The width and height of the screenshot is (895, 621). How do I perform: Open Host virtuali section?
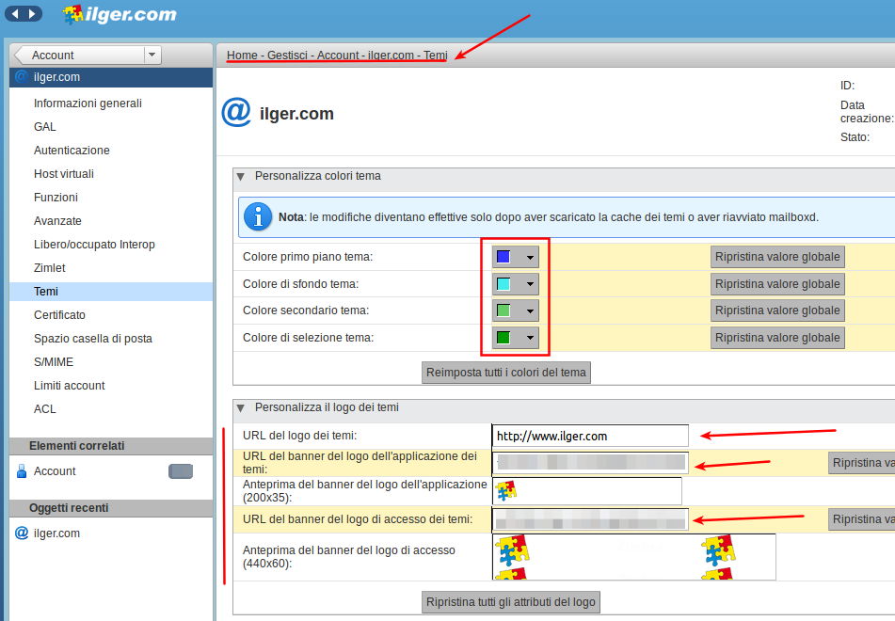(x=63, y=173)
